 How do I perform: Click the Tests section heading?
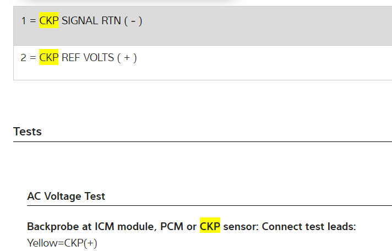(28, 132)
